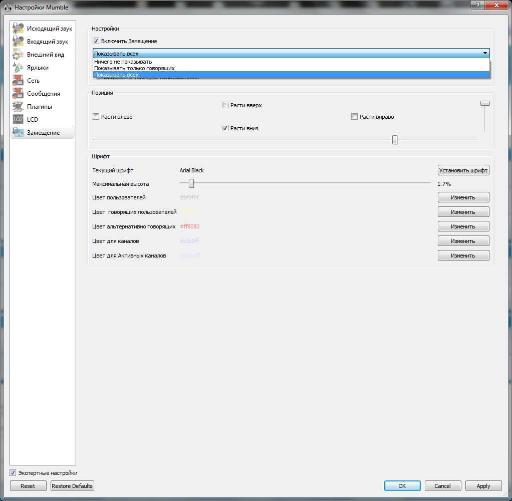This screenshot has width=512, height=501.
Task: Click Изменить next to Цвет для каналов
Action: pyautogui.click(x=463, y=241)
